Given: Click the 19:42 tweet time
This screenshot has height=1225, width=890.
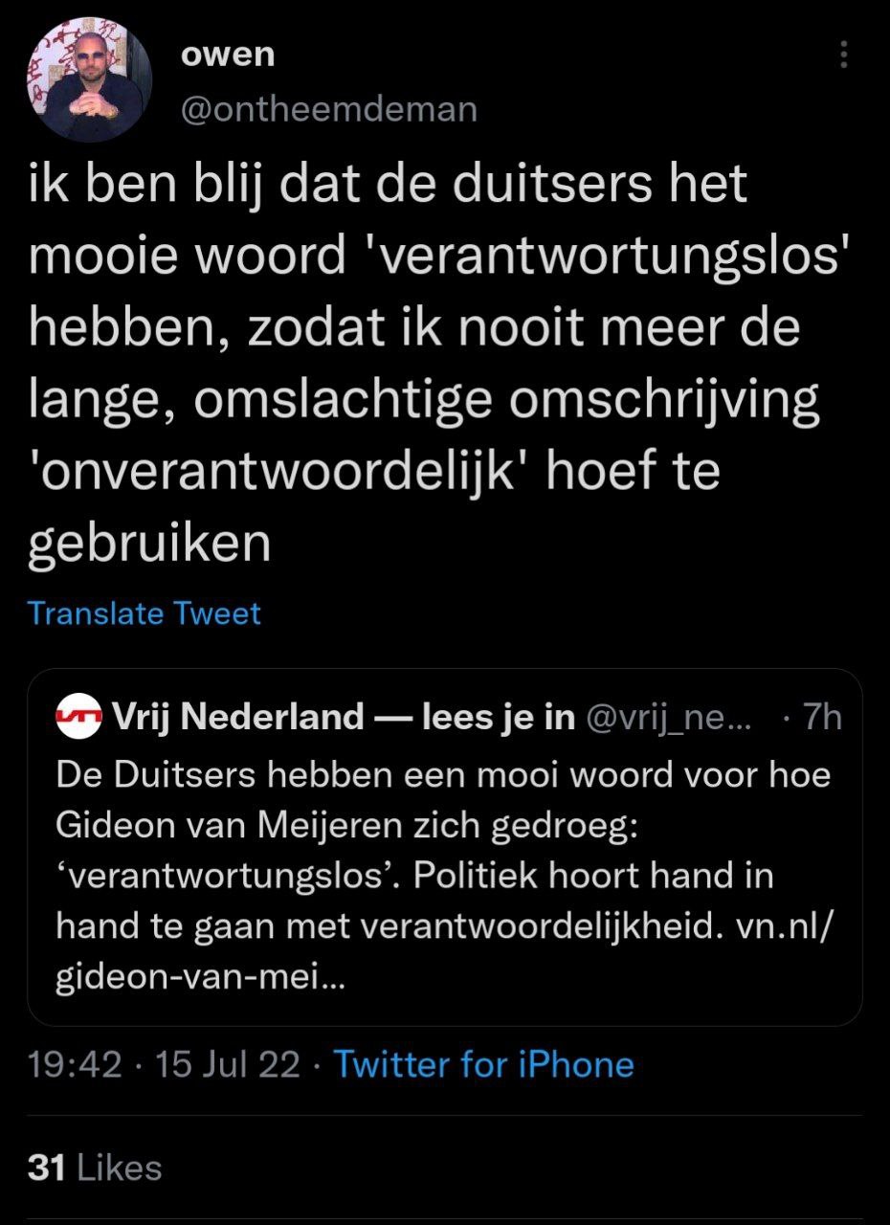Looking at the screenshot, I should coord(75,1064).
